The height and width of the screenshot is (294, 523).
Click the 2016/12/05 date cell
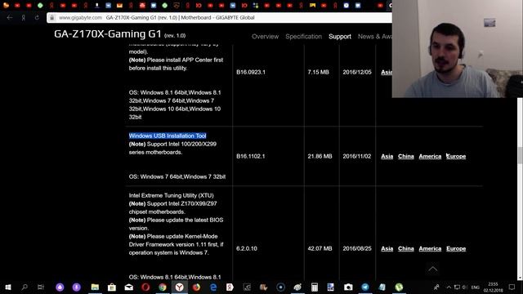pos(357,72)
